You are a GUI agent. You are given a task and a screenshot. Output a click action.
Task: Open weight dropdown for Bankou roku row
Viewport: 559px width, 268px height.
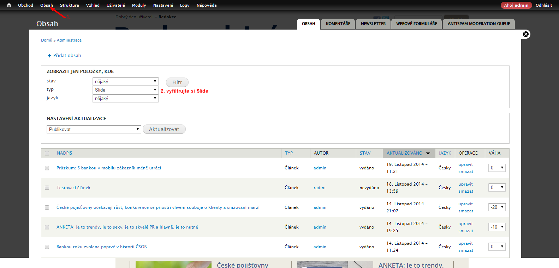click(x=497, y=247)
